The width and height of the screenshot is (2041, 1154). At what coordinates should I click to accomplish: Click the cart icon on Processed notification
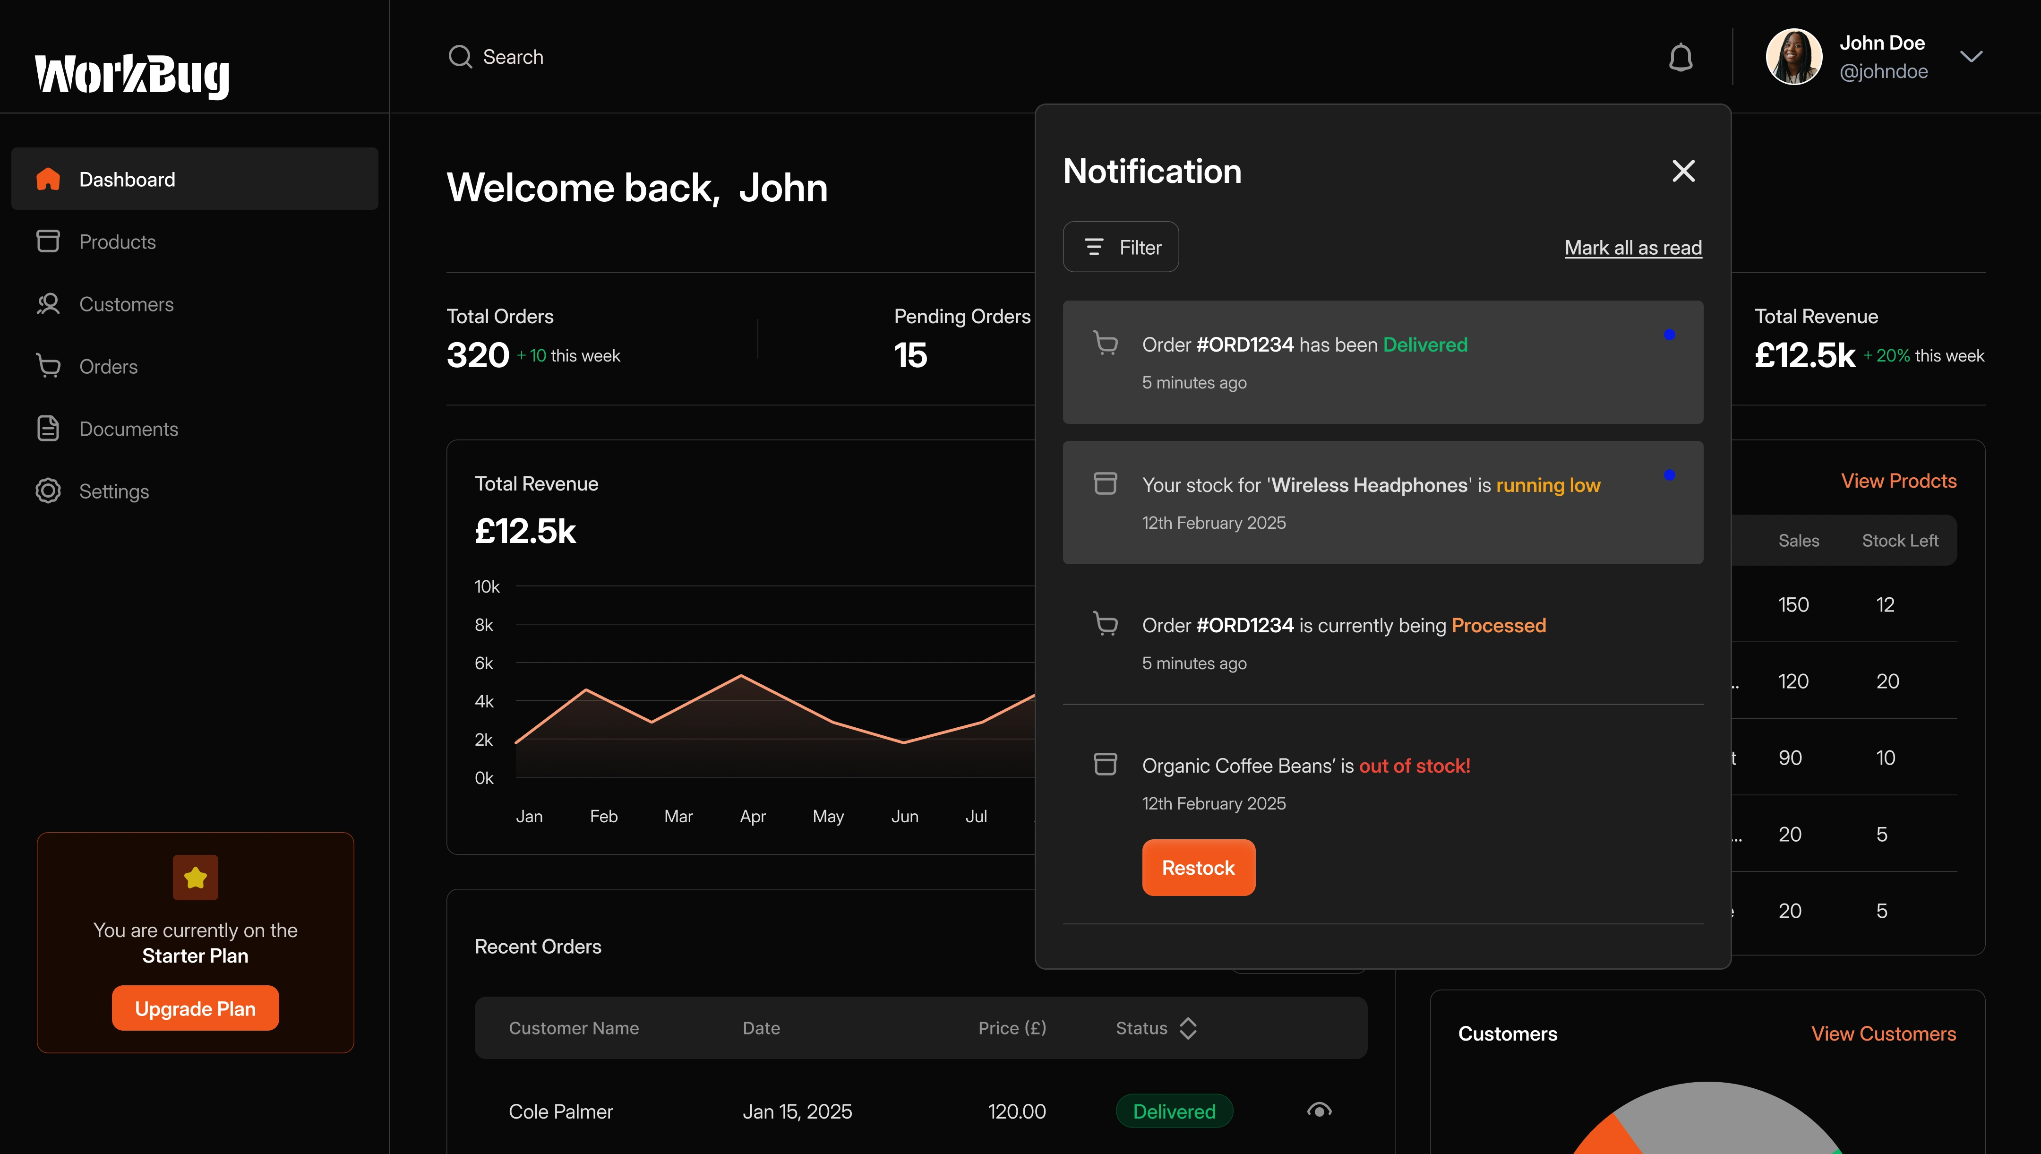point(1105,623)
